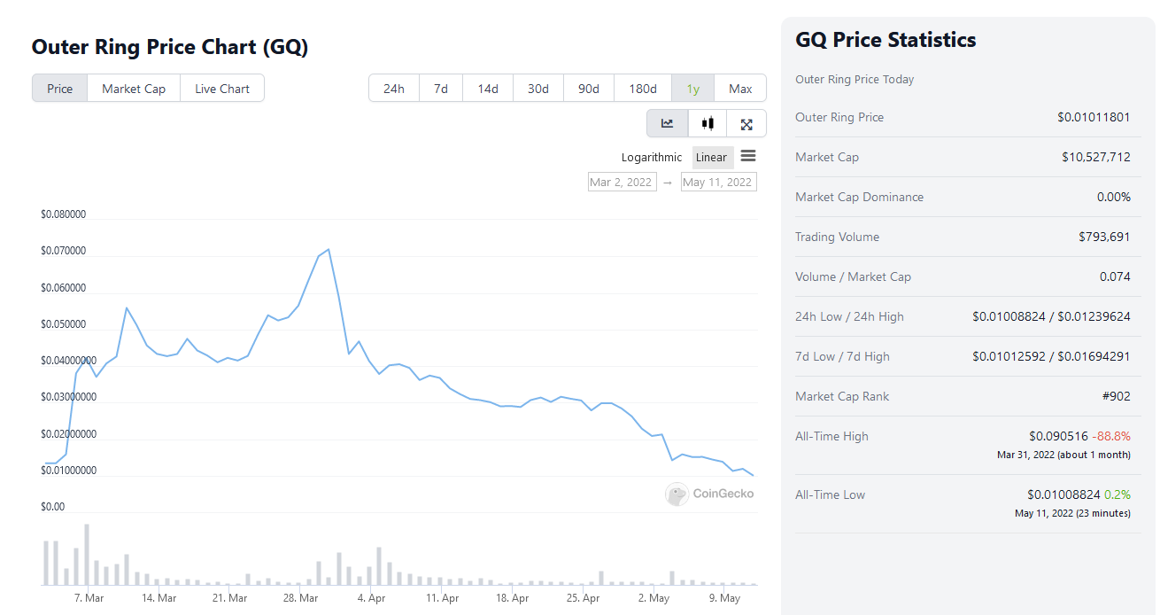
Task: Click the CoinGecko logo watermark
Action: click(x=709, y=494)
